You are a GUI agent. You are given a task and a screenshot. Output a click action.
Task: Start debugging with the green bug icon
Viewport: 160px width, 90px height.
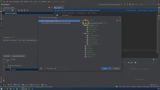[x=127, y=4]
